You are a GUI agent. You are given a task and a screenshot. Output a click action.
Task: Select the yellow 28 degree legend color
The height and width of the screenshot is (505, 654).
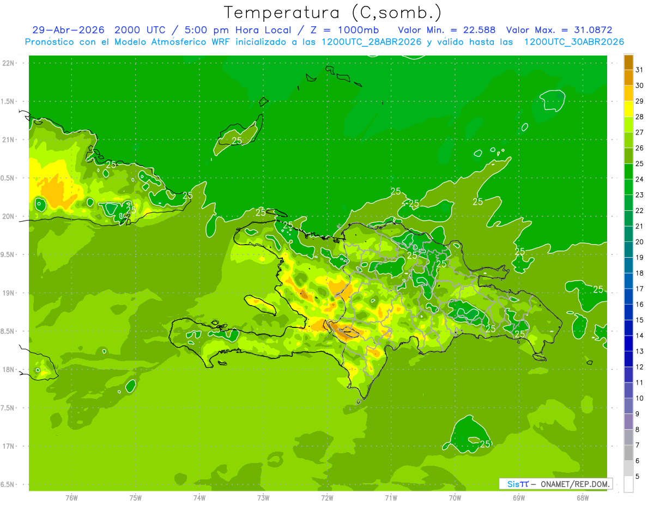click(628, 109)
